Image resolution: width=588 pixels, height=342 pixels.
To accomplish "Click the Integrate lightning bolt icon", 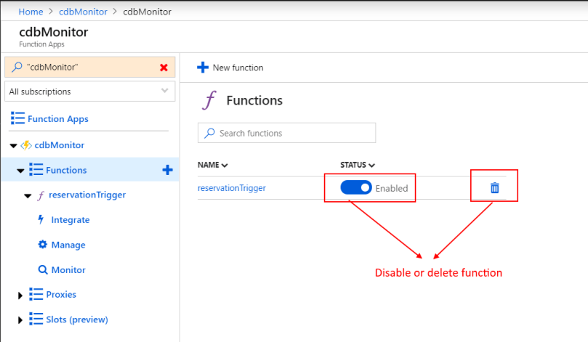I will (41, 220).
